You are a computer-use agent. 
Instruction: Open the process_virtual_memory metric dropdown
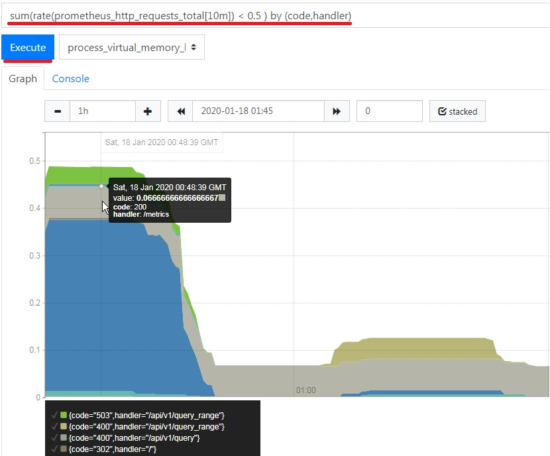point(132,47)
